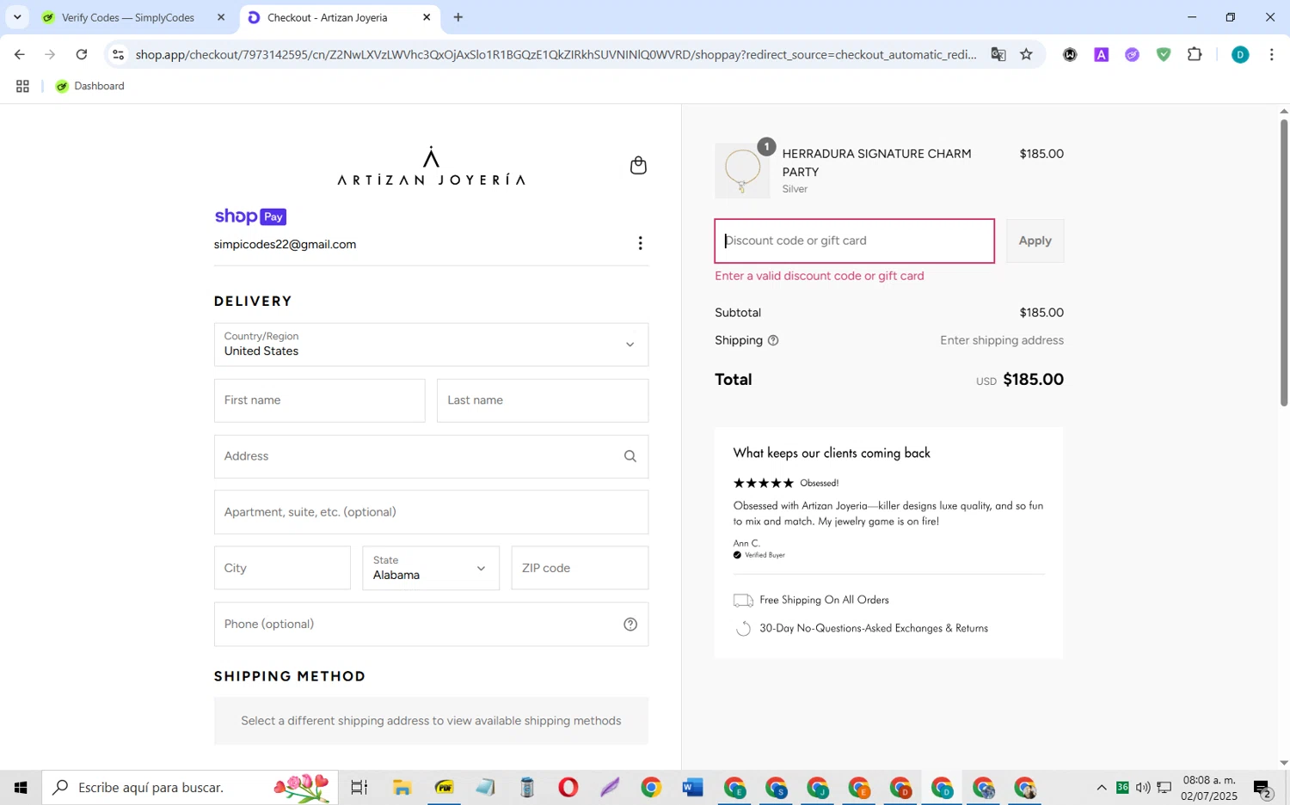Image resolution: width=1290 pixels, height=805 pixels.
Task: Focus the Last name field
Action: (543, 401)
